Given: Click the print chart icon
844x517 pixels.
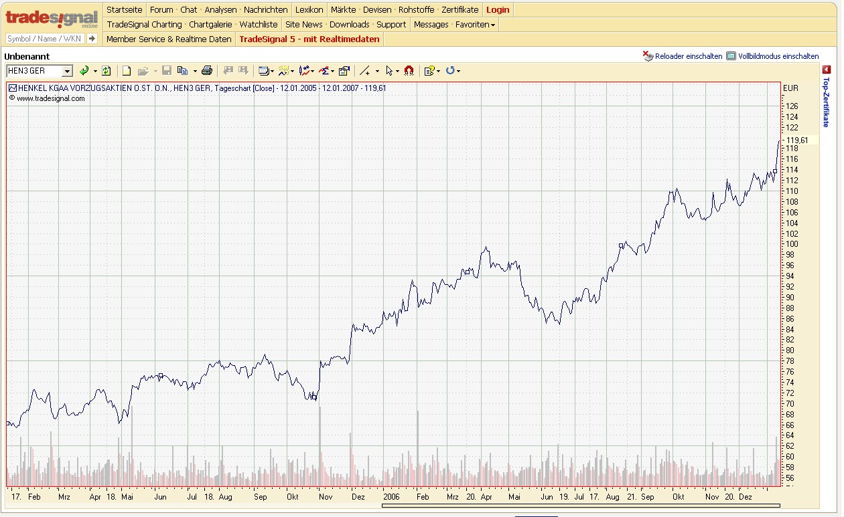Looking at the screenshot, I should pos(207,71).
